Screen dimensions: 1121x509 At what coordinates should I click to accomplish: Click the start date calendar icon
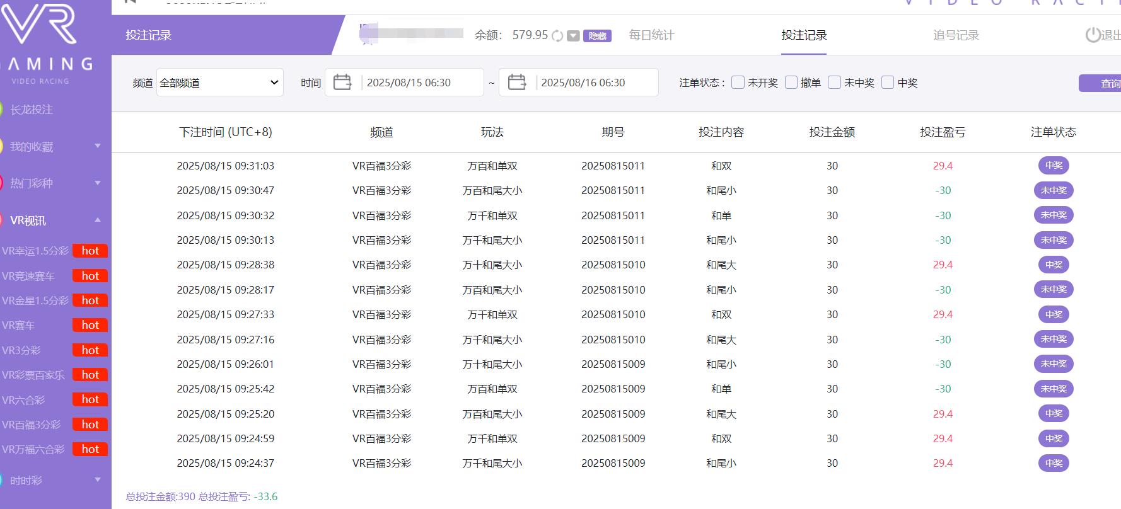click(342, 83)
